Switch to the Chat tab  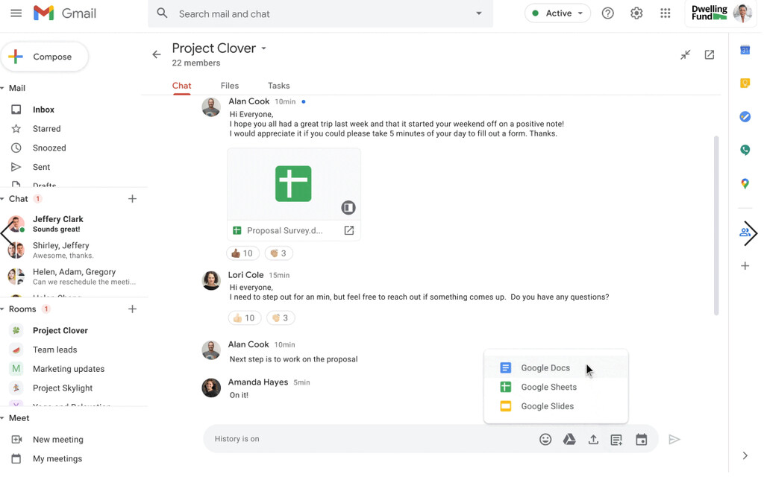(181, 86)
